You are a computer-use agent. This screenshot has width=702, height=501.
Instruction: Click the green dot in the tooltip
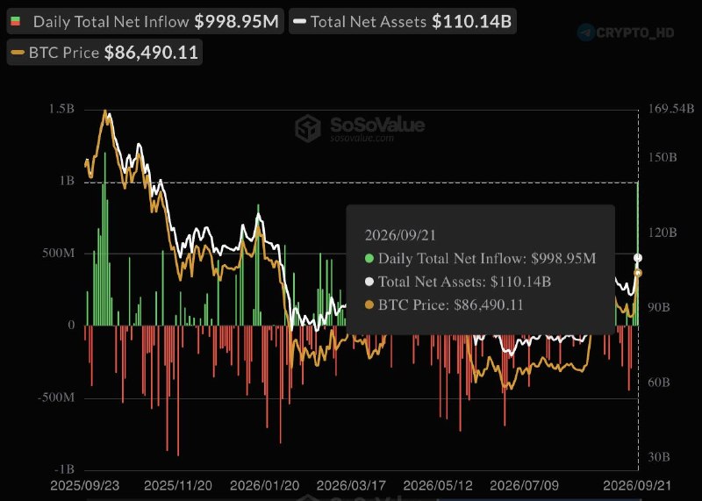coord(369,258)
